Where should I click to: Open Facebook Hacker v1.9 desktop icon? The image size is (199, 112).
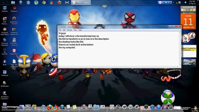point(14,31)
